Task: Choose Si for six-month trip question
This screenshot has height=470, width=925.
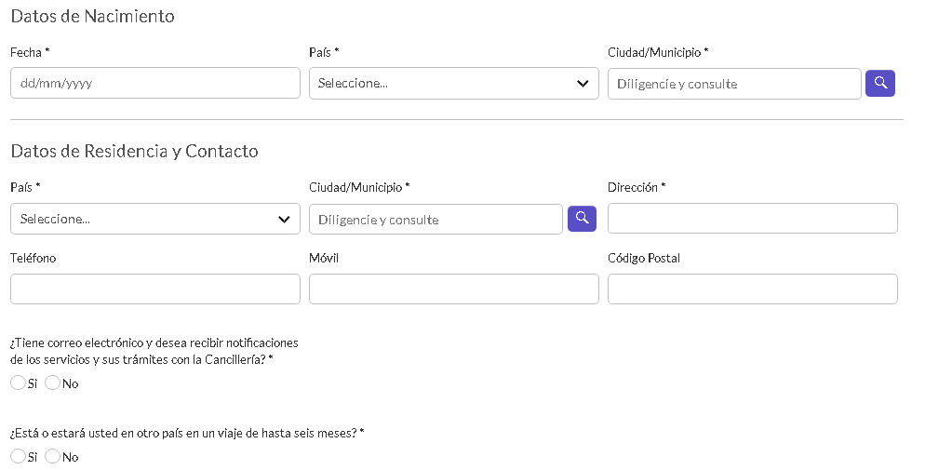Action: [18, 456]
